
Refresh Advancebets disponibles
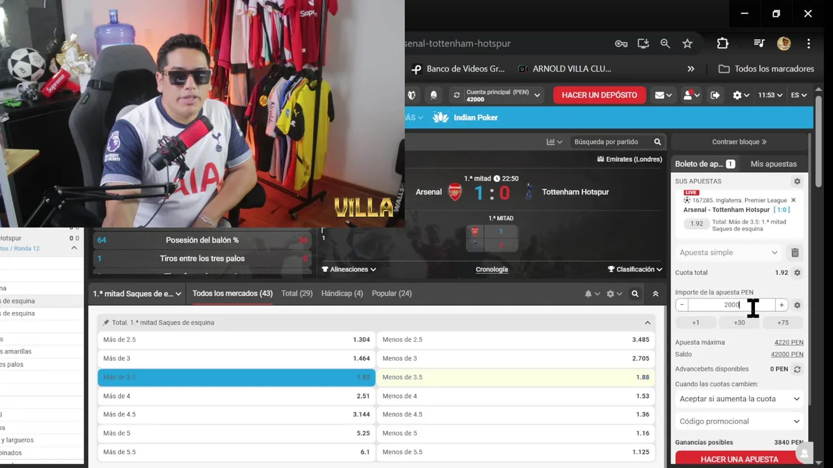click(797, 369)
